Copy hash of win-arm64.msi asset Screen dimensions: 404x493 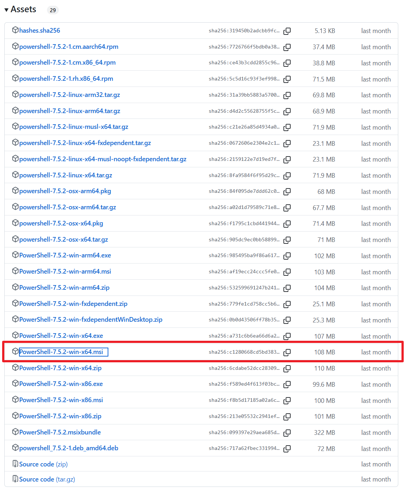pyautogui.click(x=287, y=272)
